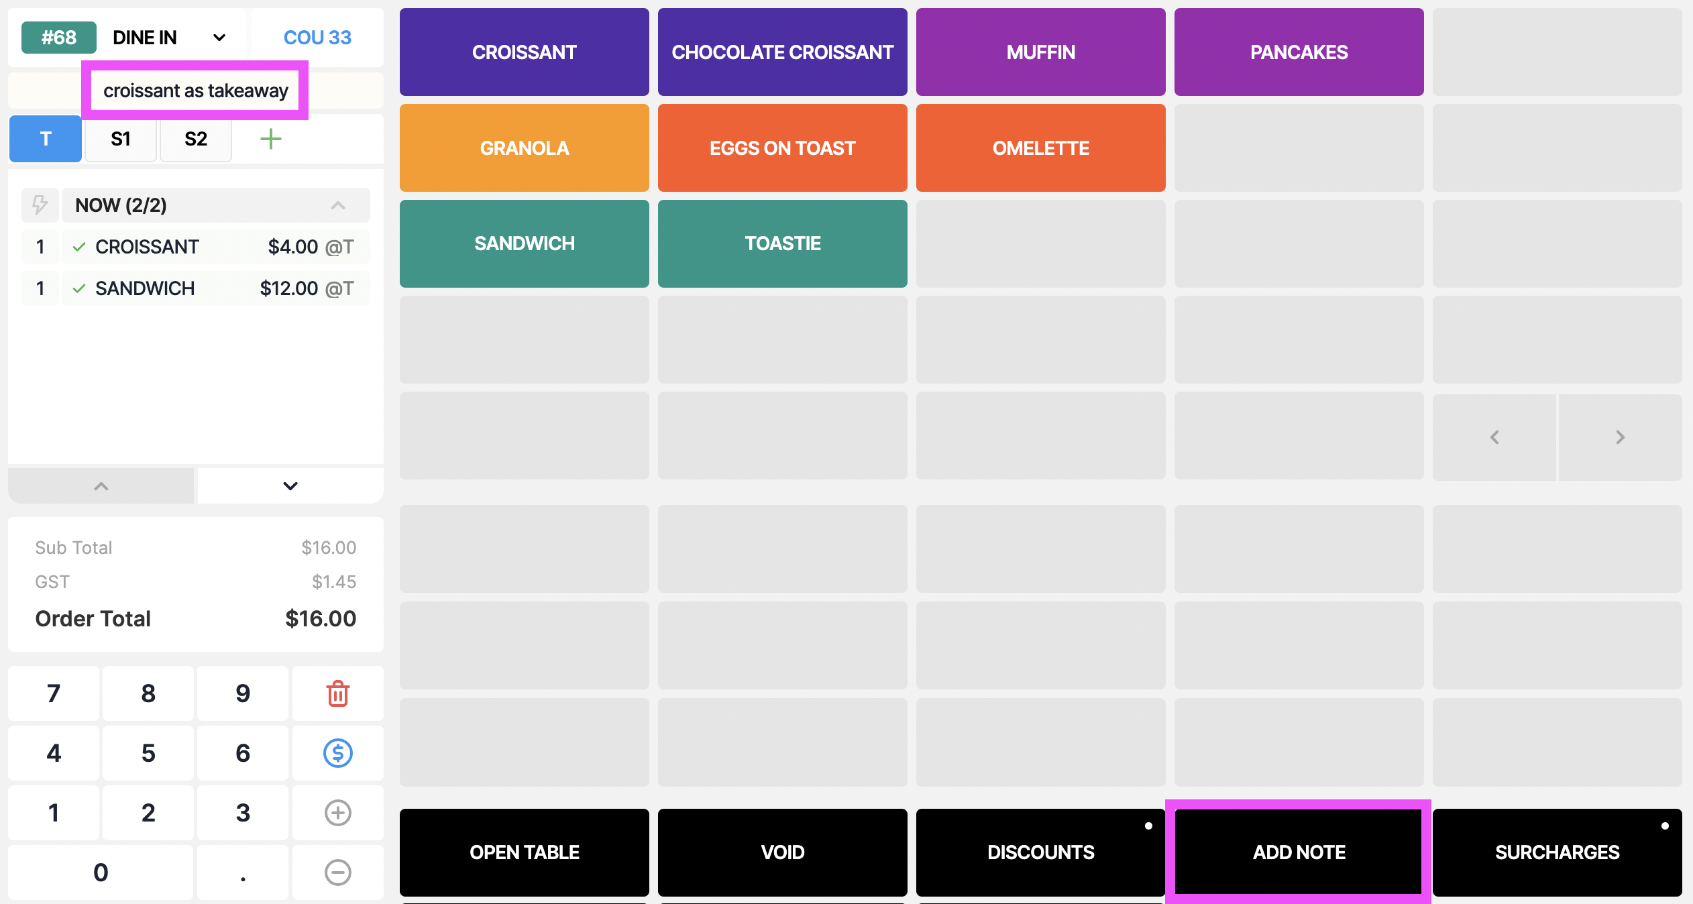The image size is (1693, 904).
Task: Click the ADD NOTE button
Action: pos(1299,852)
